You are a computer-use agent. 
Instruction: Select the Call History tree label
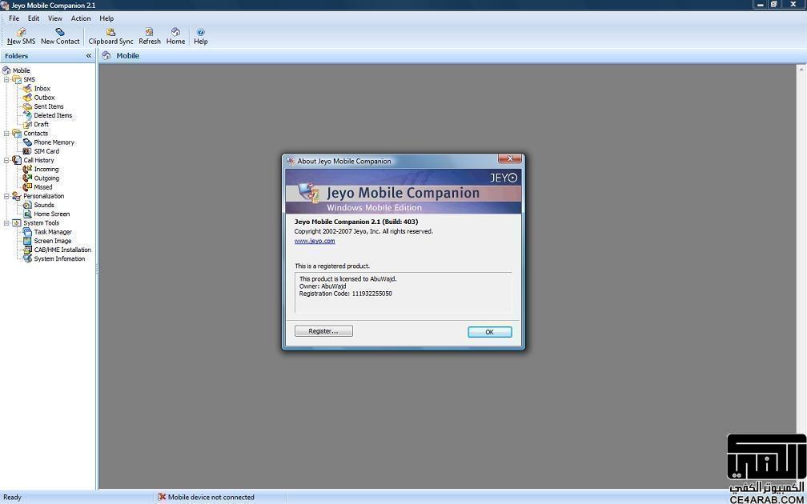[x=38, y=161]
